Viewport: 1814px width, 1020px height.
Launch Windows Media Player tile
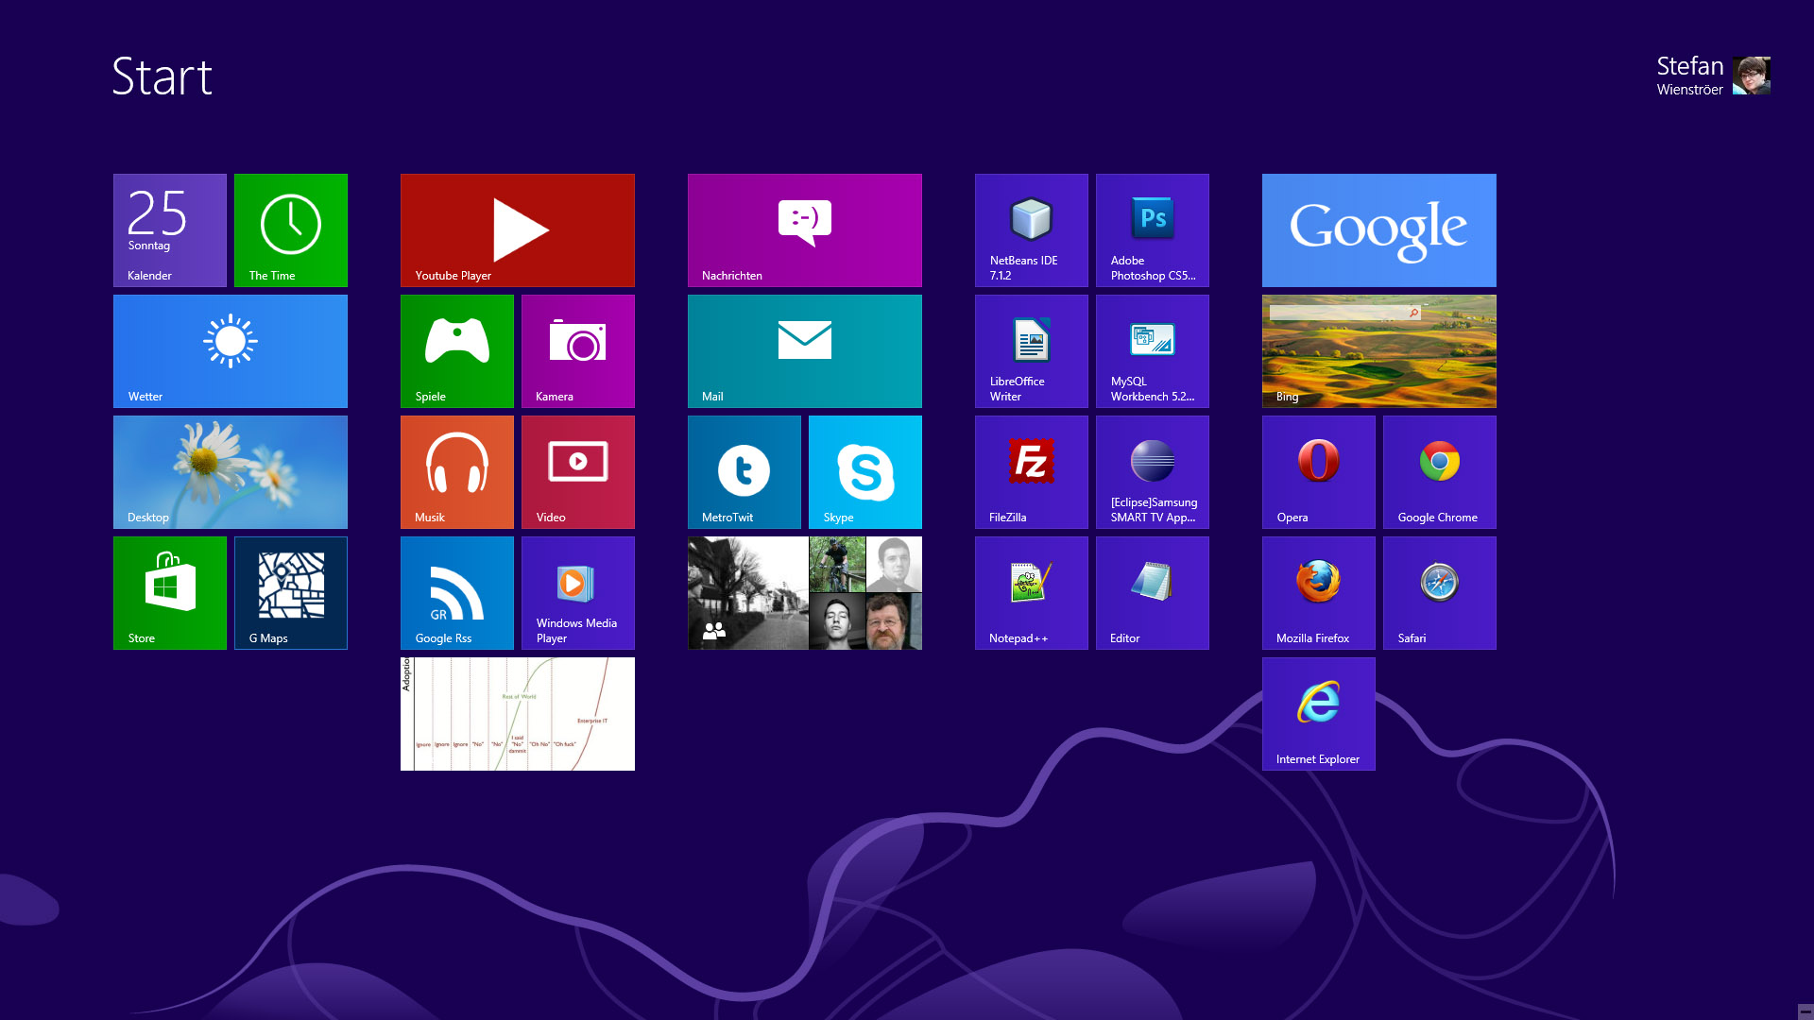578,593
